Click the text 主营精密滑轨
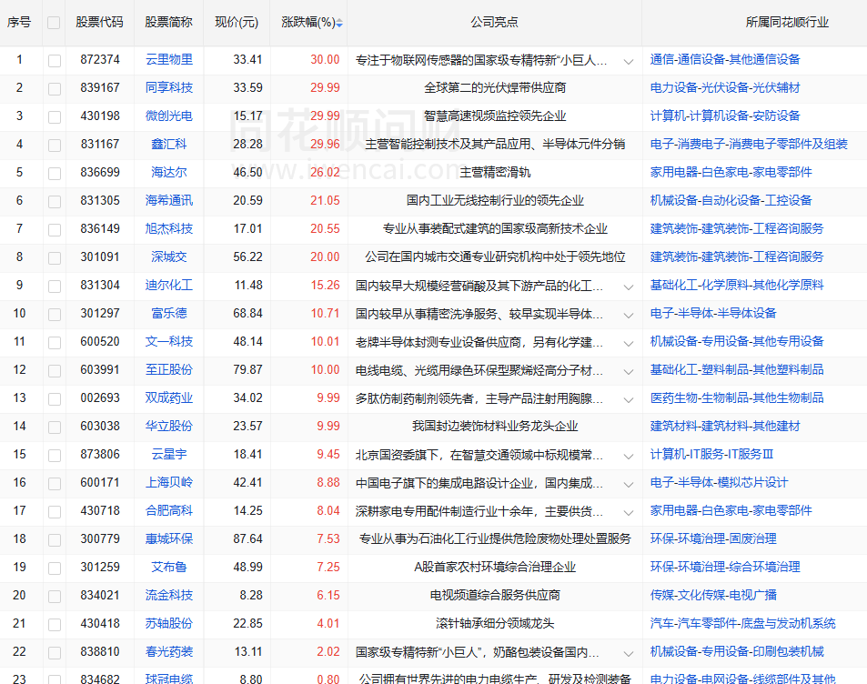This screenshot has height=684, width=867. click(x=495, y=172)
